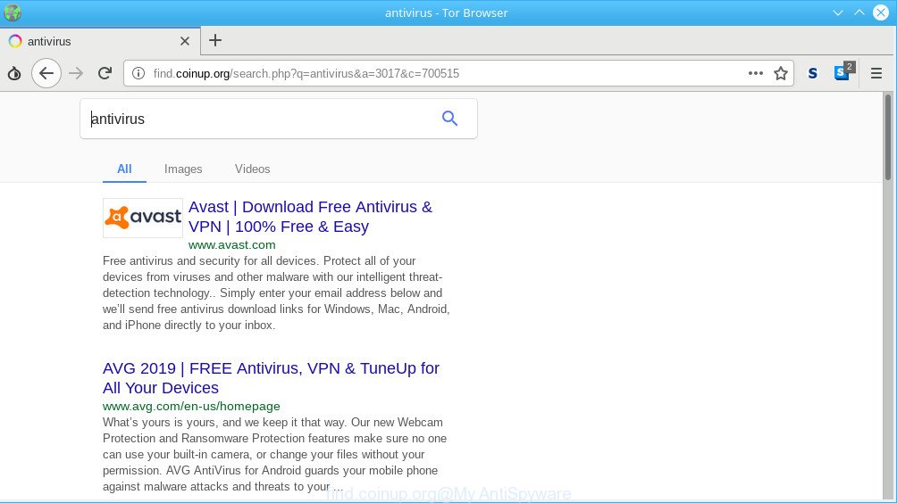
Task: Go back to previous page
Action: (46, 73)
